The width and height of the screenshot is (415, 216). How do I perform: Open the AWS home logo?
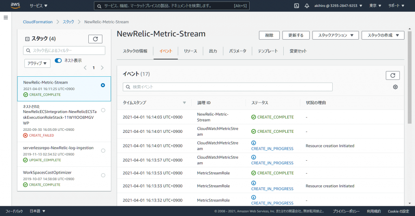15,6
